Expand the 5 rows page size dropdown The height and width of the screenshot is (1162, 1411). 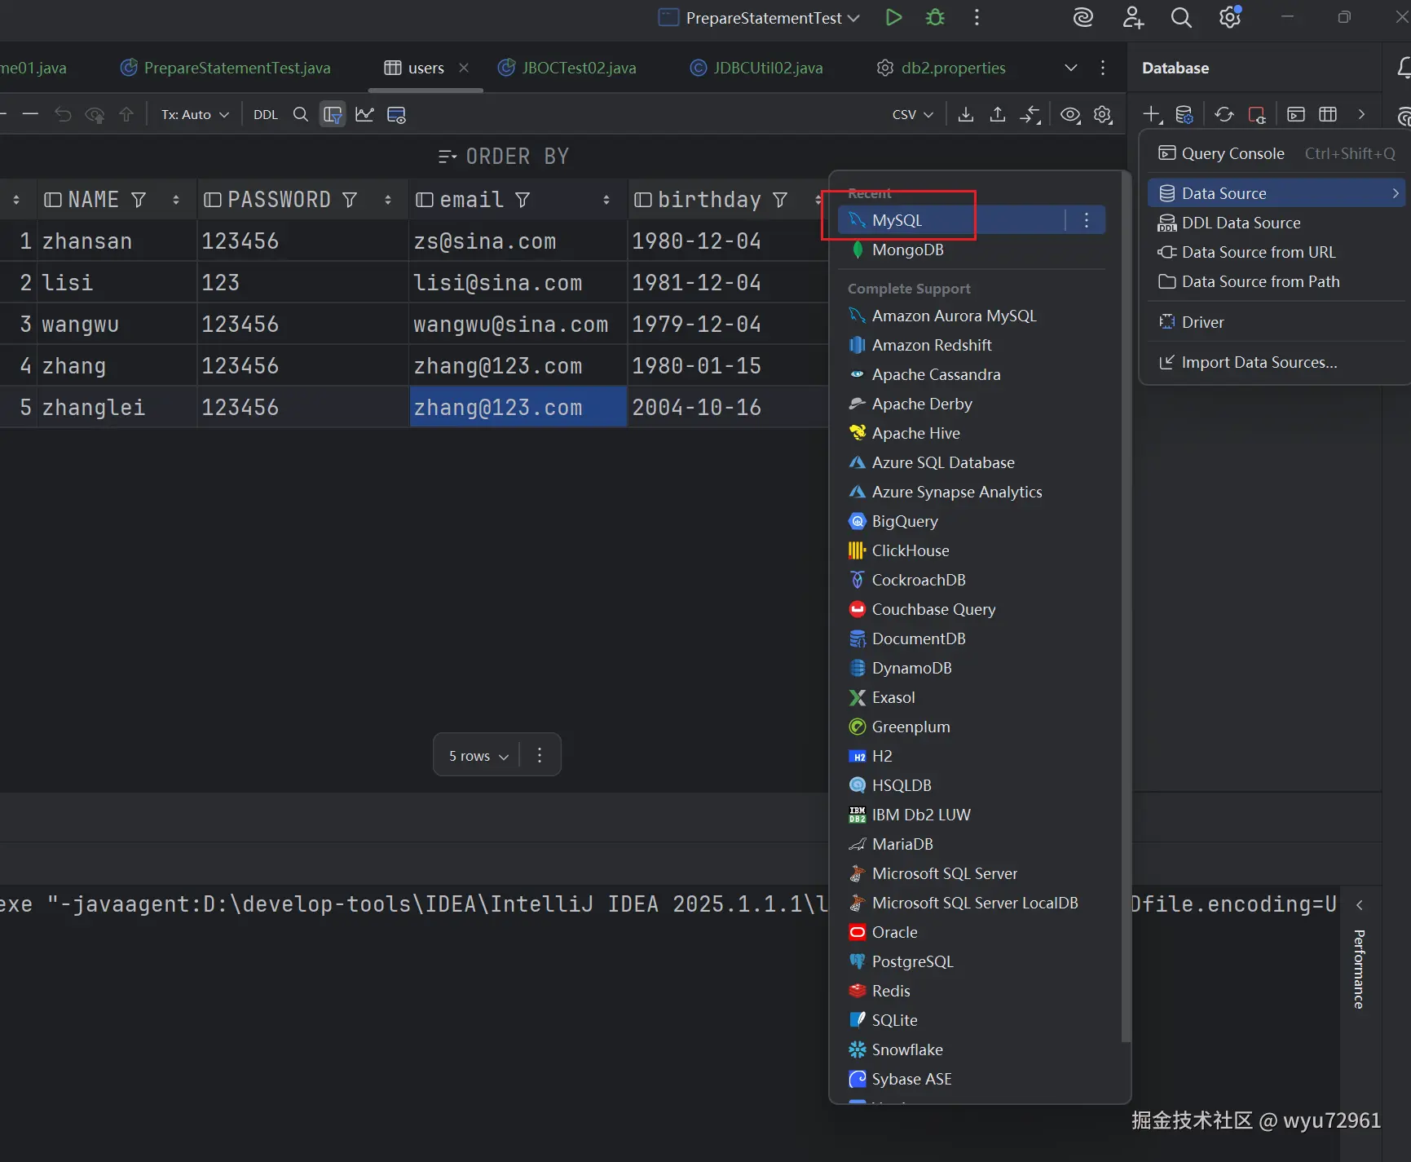(x=478, y=756)
